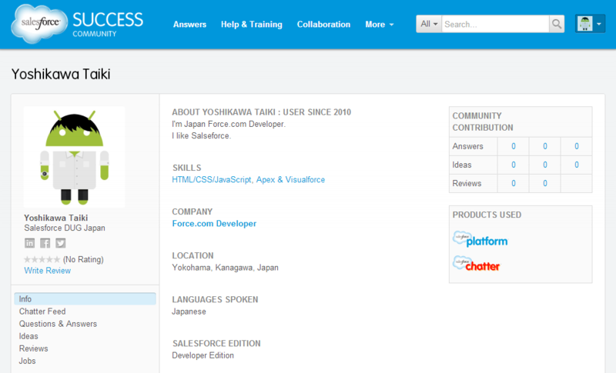
Task: Open the Jobs sidebar tab
Action: click(x=27, y=361)
